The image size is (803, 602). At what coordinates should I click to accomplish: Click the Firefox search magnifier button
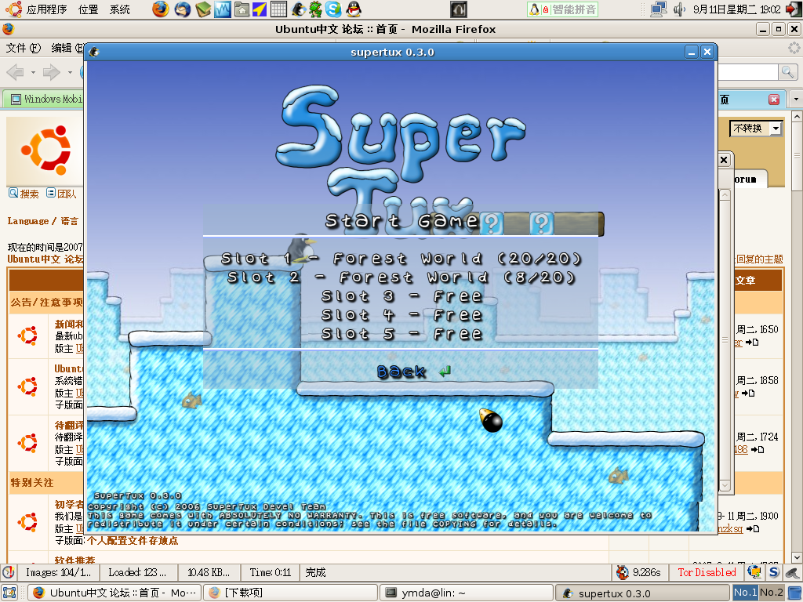787,72
